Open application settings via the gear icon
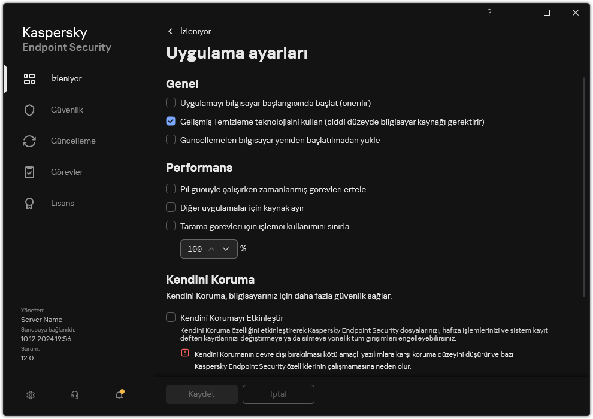Screen dimensions: 593x419 pyautogui.click(x=30, y=395)
